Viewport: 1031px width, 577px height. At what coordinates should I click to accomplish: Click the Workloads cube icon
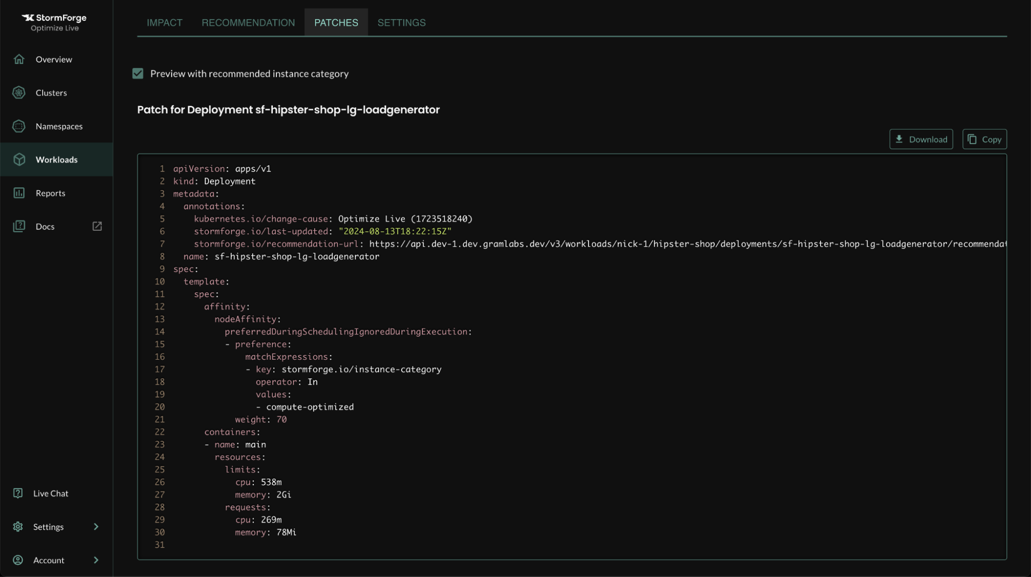(19, 159)
